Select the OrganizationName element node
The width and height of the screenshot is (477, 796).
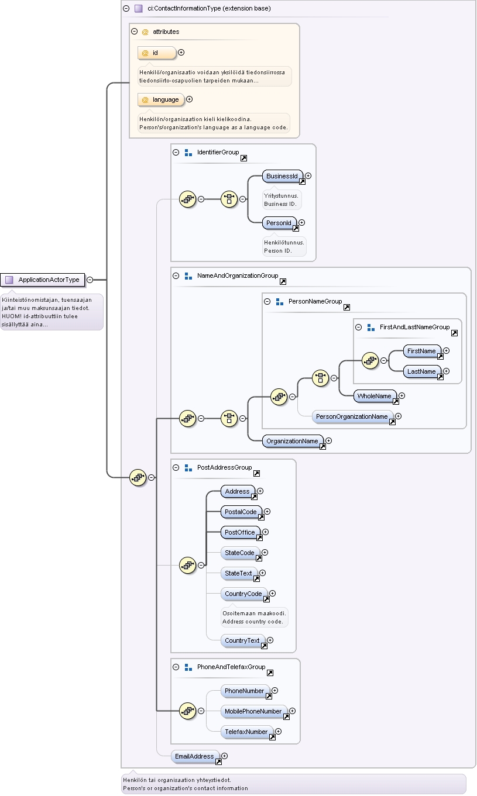tap(294, 441)
